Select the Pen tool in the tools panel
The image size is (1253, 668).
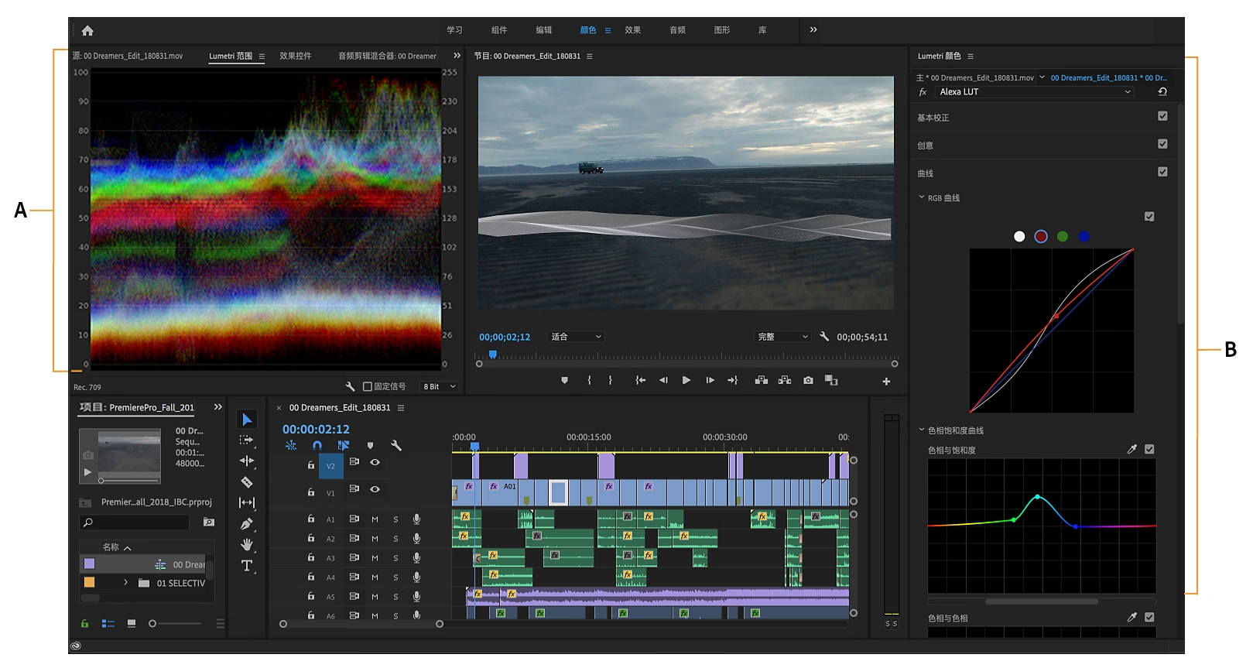click(x=247, y=524)
